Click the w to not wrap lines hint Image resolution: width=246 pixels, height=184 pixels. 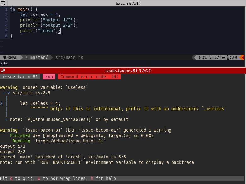(62, 178)
